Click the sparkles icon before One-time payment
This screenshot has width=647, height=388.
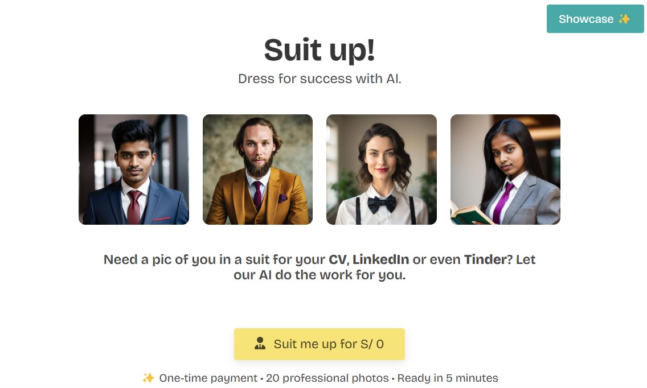149,378
